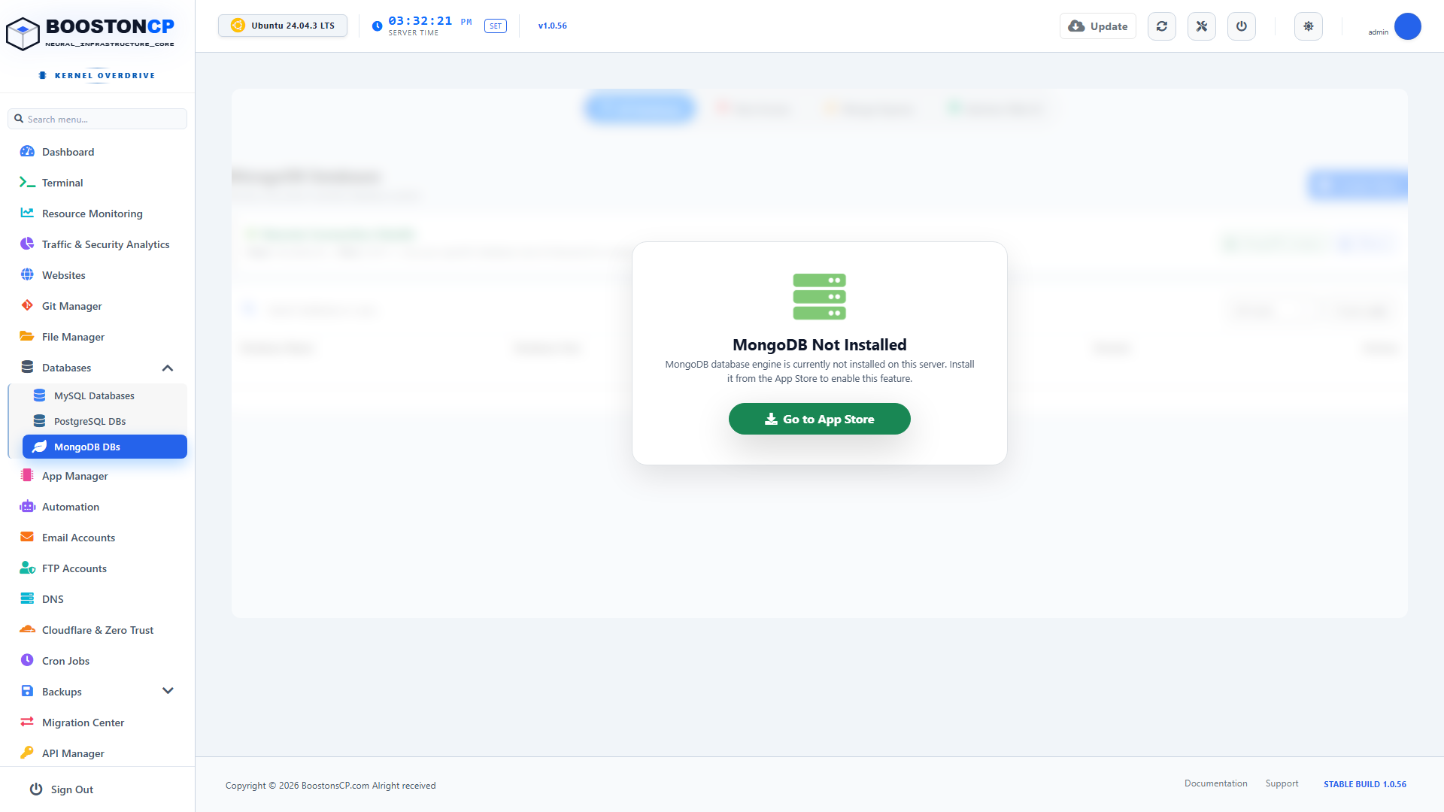
Task: Click the BoostonCP cube logo
Action: (23, 34)
